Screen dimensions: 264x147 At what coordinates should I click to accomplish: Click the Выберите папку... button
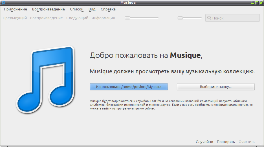[x=216, y=87]
